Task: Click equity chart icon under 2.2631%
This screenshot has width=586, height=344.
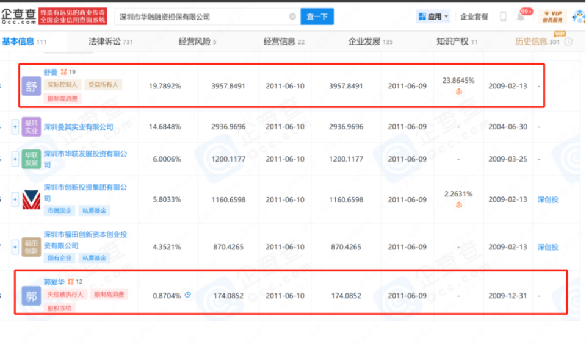Action: coord(458,205)
